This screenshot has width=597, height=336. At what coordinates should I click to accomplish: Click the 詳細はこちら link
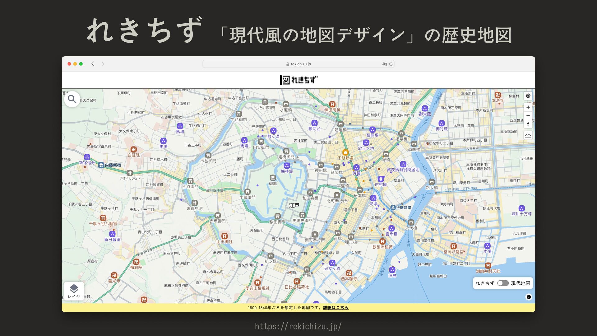(x=336, y=308)
